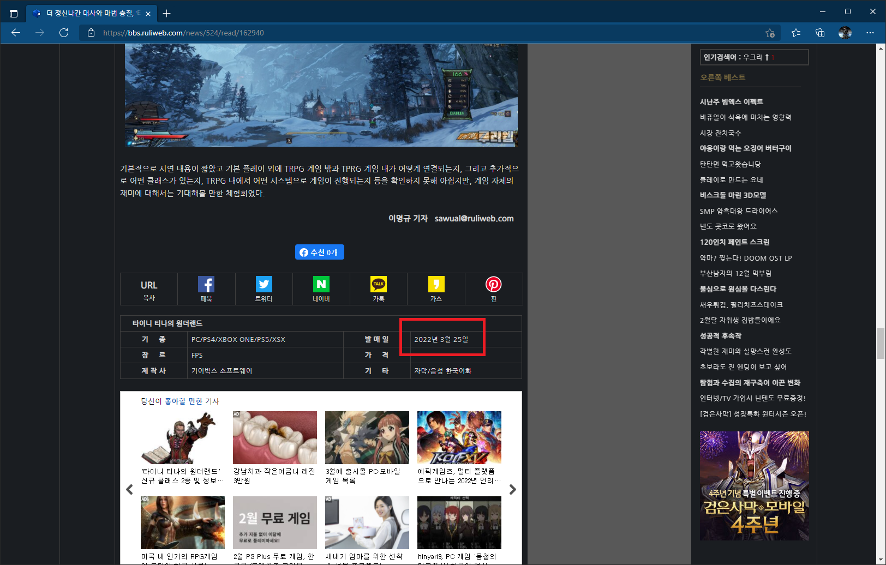The height and width of the screenshot is (565, 886).
Task: Add this page to favorites
Action: (770, 33)
